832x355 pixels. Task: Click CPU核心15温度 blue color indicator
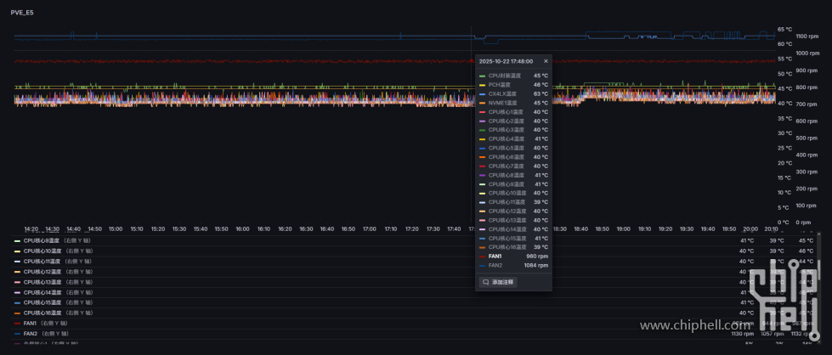pyautogui.click(x=17, y=302)
